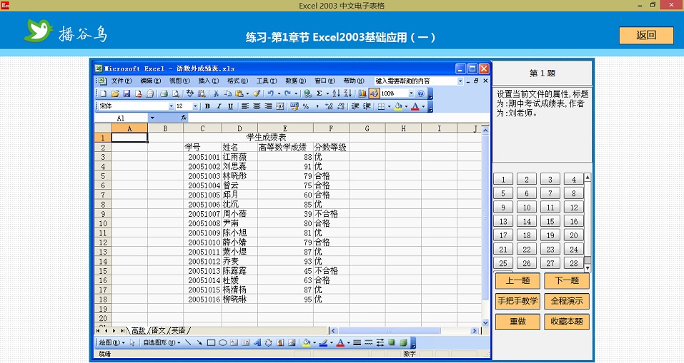
Task: Click Line Color icon in drawing toolbar
Action: (323, 343)
